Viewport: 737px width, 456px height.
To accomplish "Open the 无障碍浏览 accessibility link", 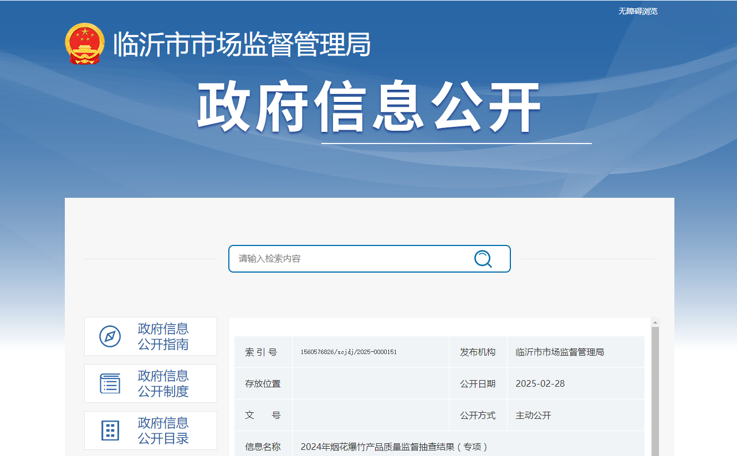I will point(638,11).
